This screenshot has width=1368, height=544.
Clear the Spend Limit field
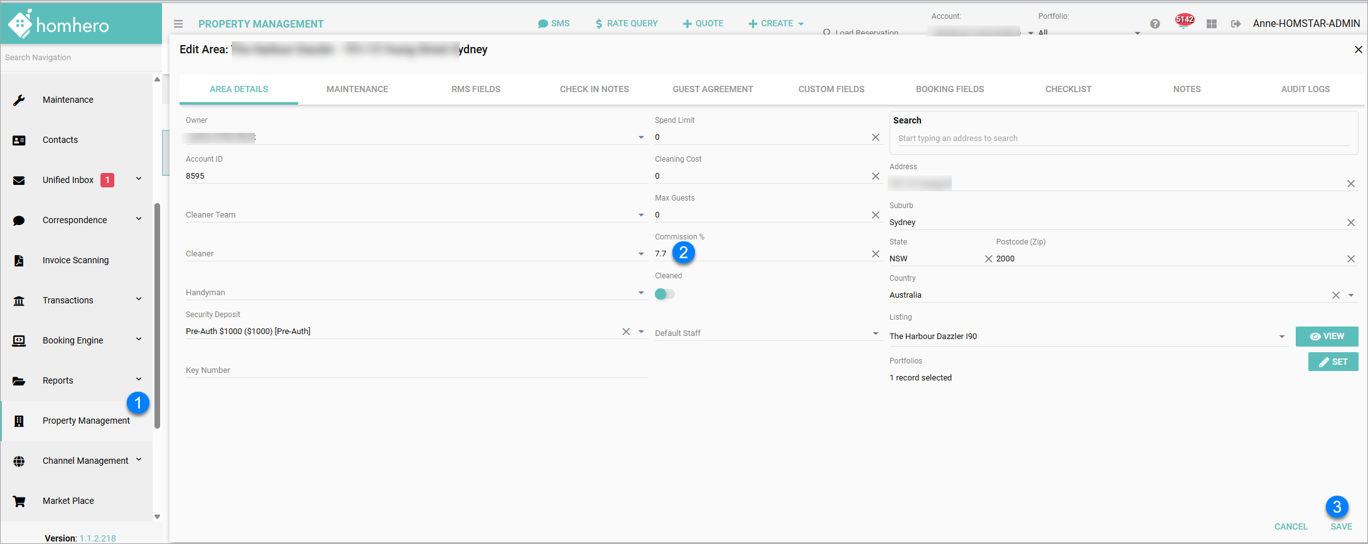875,137
